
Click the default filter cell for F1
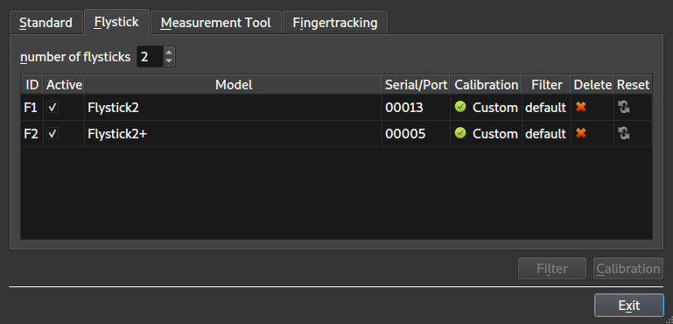pyautogui.click(x=545, y=108)
